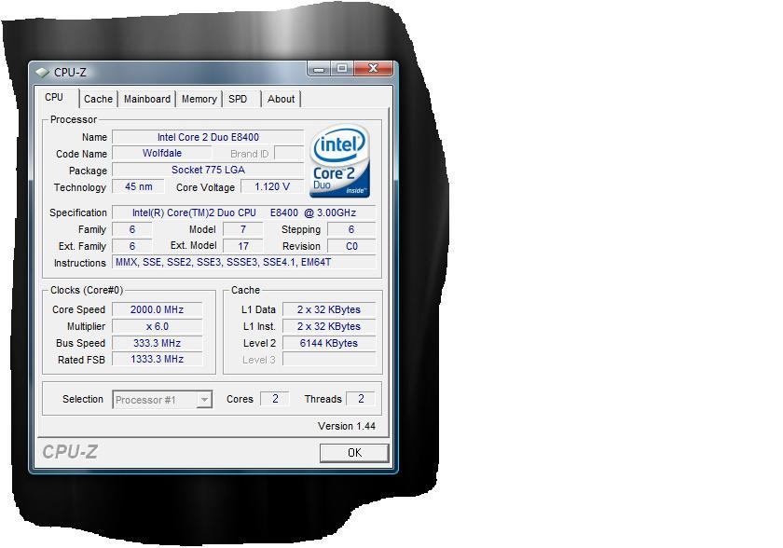
Task: Click the empty Level 3 cache field
Action: 328,360
